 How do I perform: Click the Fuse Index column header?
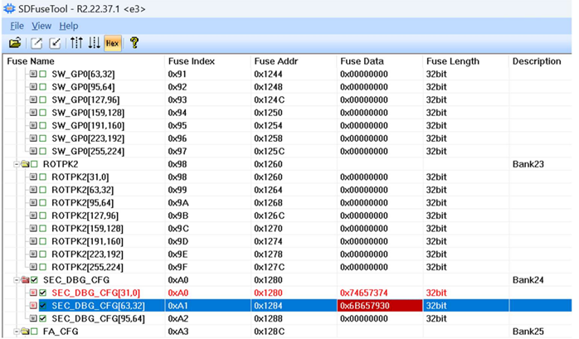coord(191,61)
